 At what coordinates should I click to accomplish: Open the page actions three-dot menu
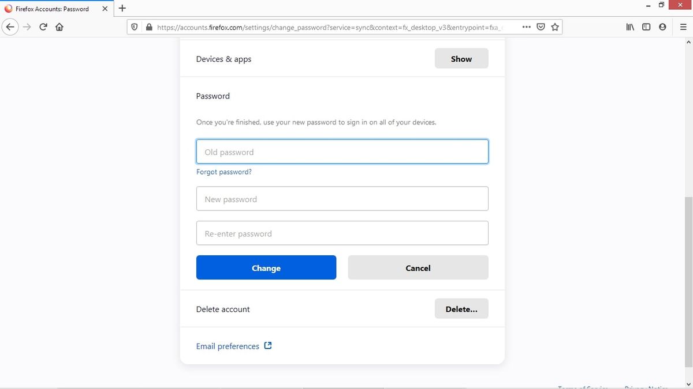[526, 27]
